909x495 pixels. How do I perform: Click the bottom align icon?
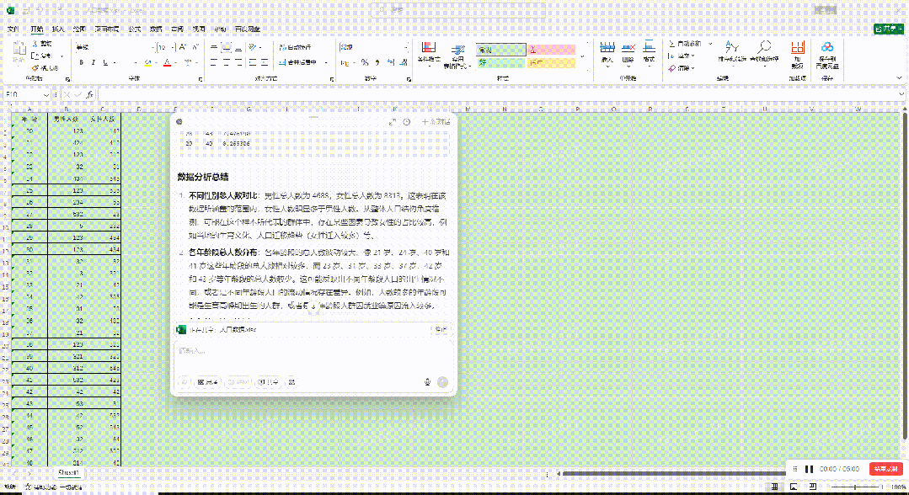click(x=239, y=47)
